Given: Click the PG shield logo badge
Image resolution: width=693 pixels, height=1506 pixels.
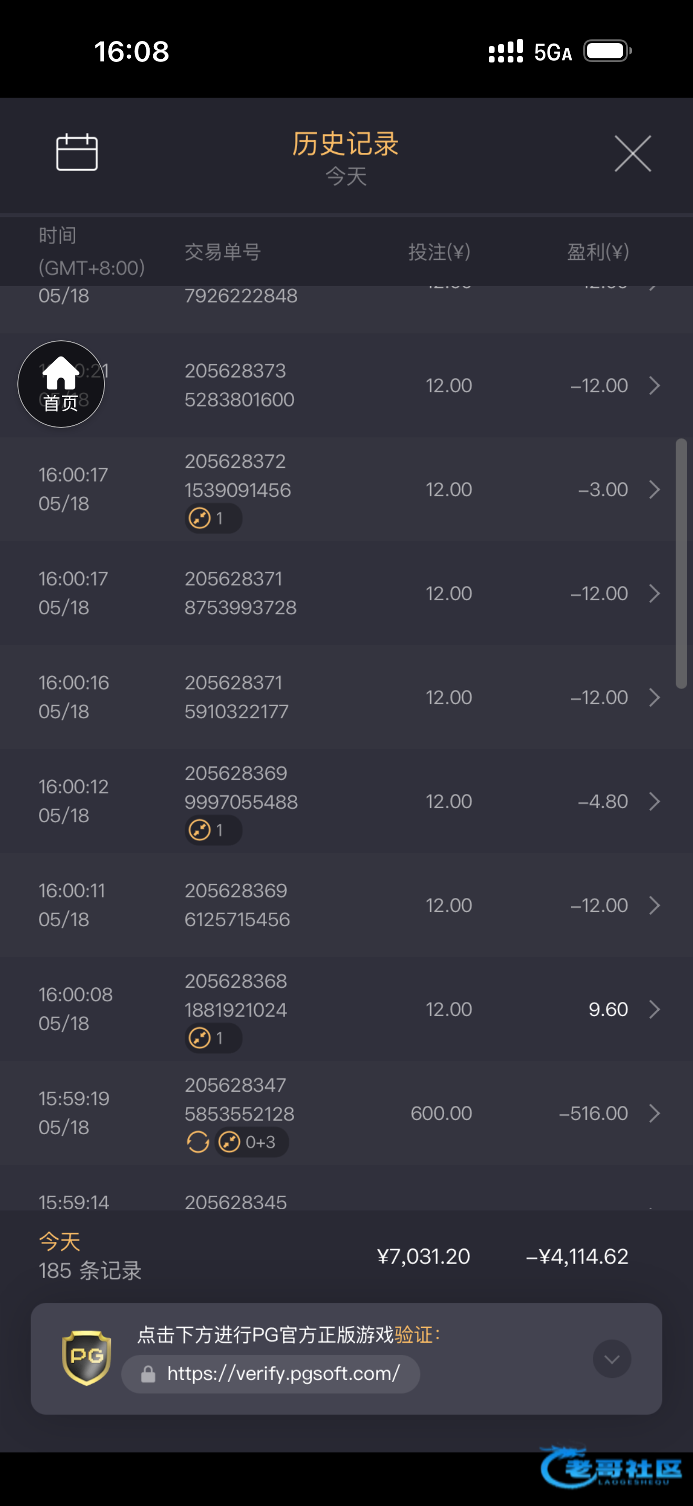Looking at the screenshot, I should [x=87, y=1357].
